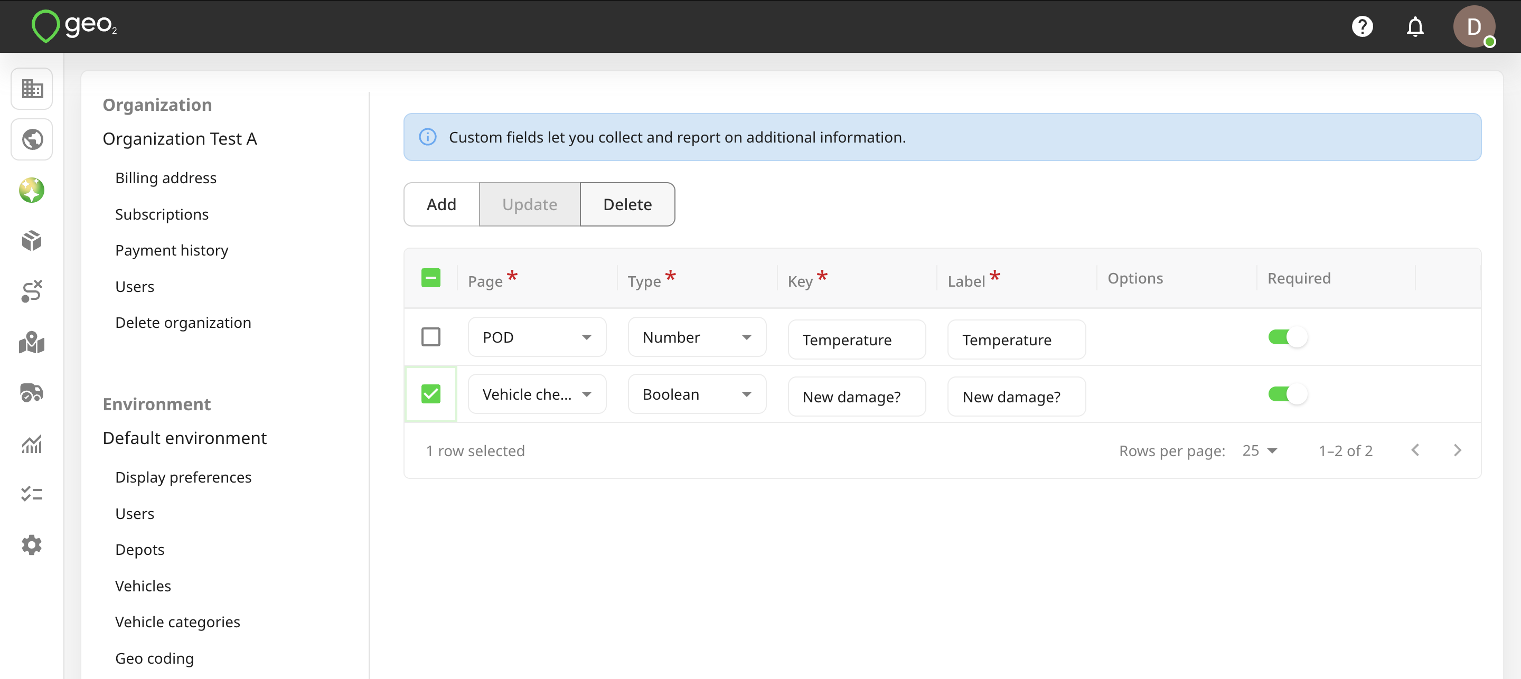Click the Temperature Key input field
Screen dimensions: 1521x679
(857, 339)
